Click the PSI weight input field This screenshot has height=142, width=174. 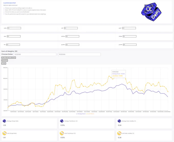pyautogui.click(x=13, y=45)
